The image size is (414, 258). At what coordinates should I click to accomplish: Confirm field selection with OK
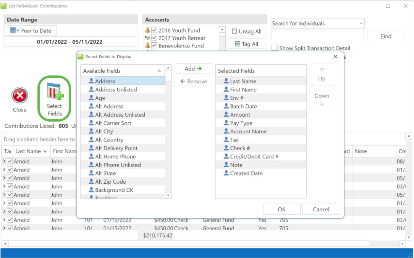281,209
